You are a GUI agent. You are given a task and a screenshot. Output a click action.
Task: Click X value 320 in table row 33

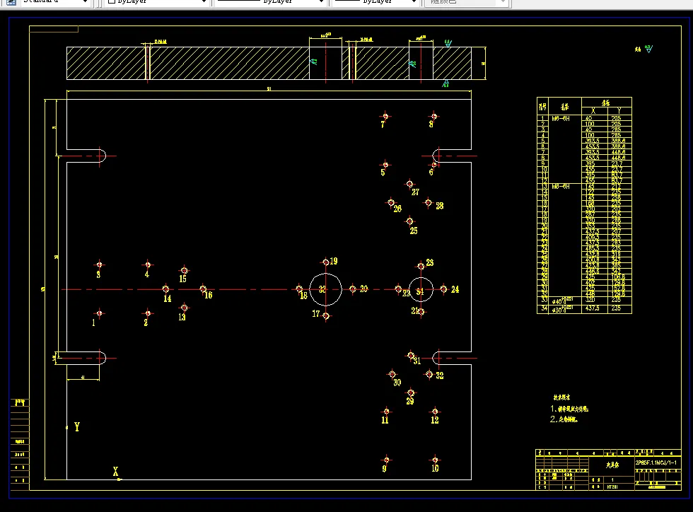[590, 299]
